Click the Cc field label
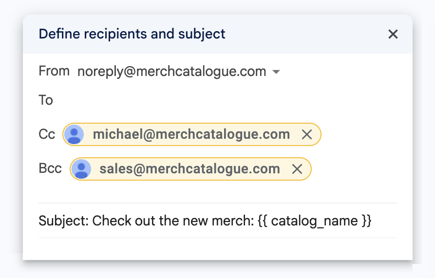Image resolution: width=435 pixels, height=278 pixels. [47, 134]
